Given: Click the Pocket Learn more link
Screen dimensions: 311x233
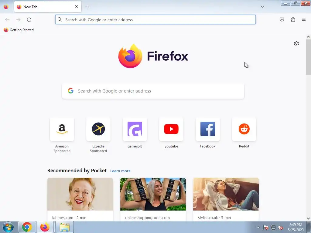Looking at the screenshot, I should (x=120, y=171).
